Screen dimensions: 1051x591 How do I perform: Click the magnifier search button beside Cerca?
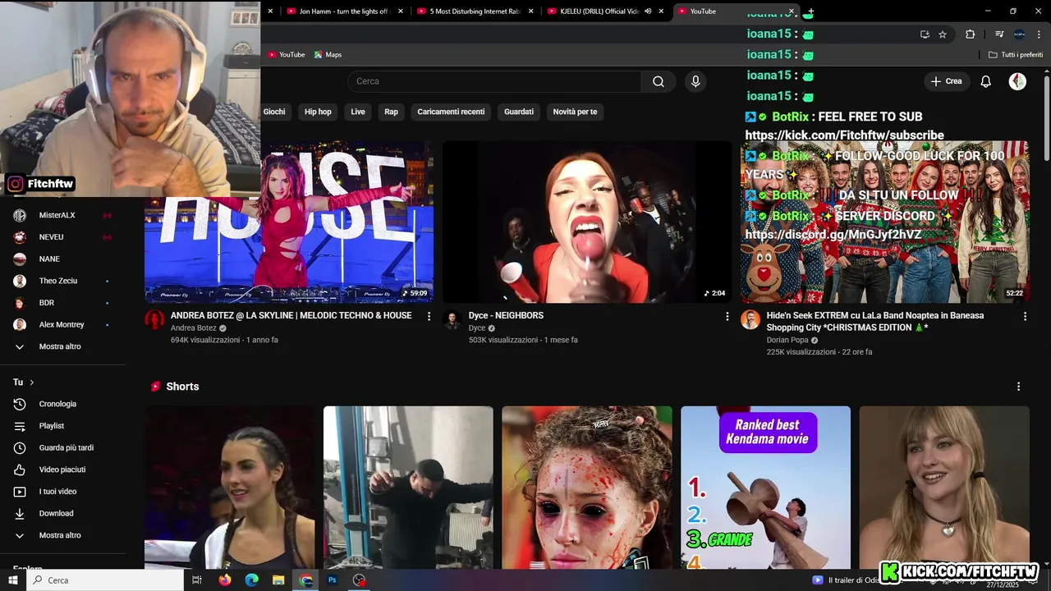tap(659, 81)
